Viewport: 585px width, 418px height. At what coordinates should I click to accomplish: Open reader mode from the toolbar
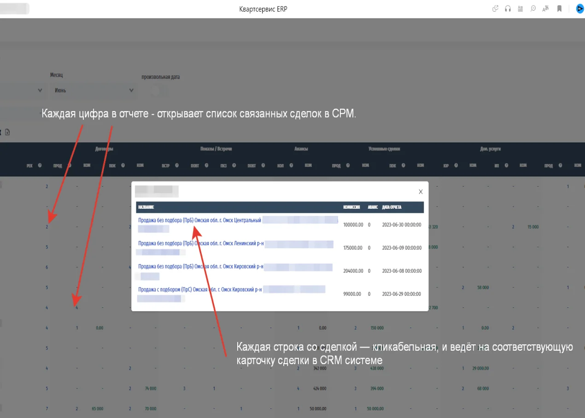coord(520,8)
